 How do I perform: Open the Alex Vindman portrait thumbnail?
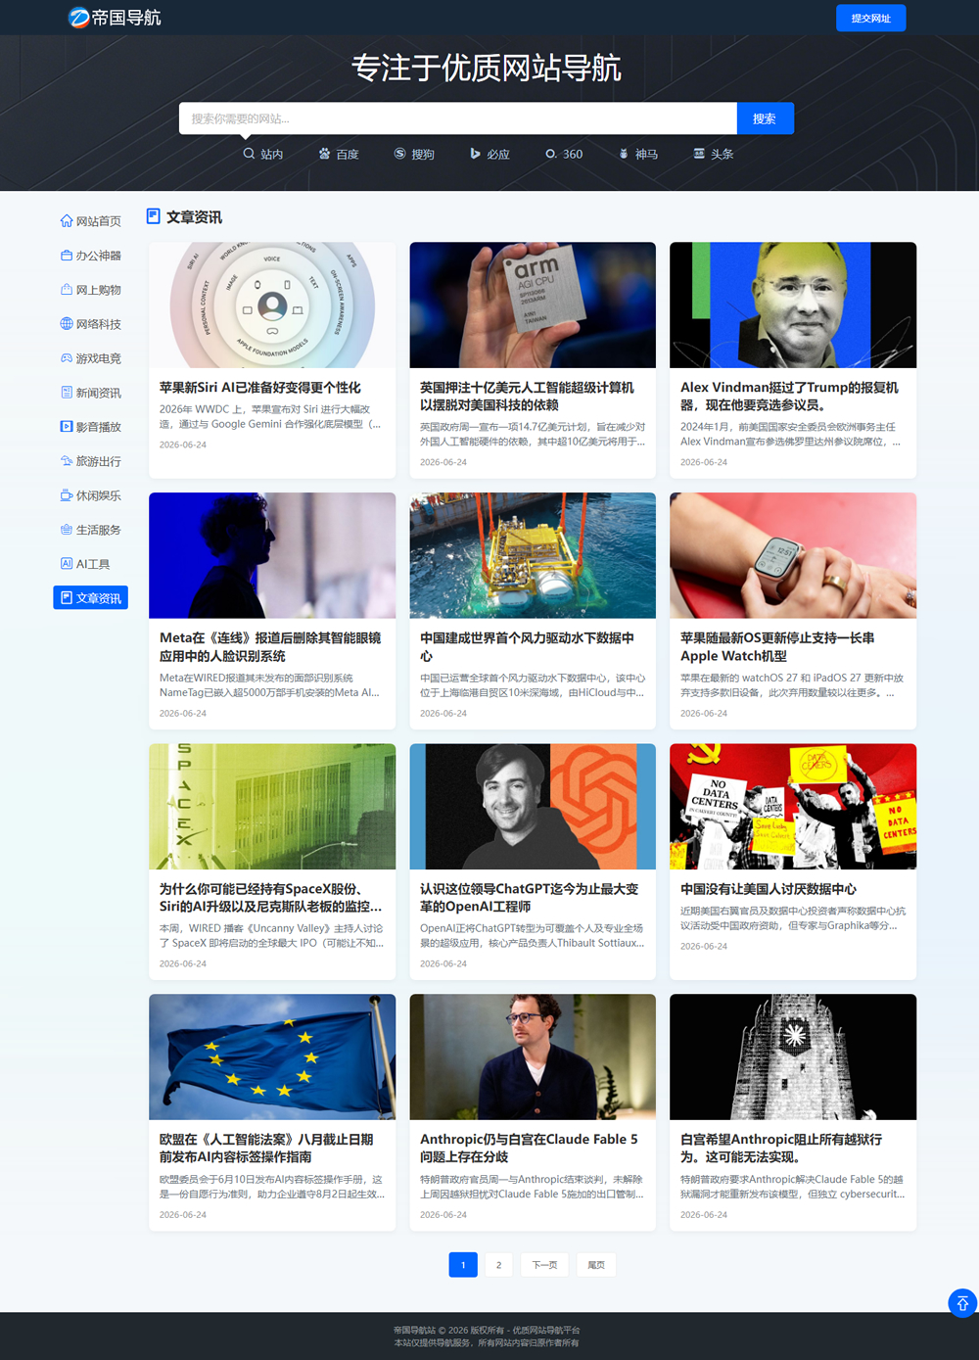(x=793, y=305)
